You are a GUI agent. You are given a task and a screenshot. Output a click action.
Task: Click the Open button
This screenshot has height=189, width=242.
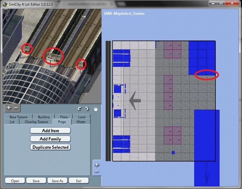pyautogui.click(x=15, y=181)
